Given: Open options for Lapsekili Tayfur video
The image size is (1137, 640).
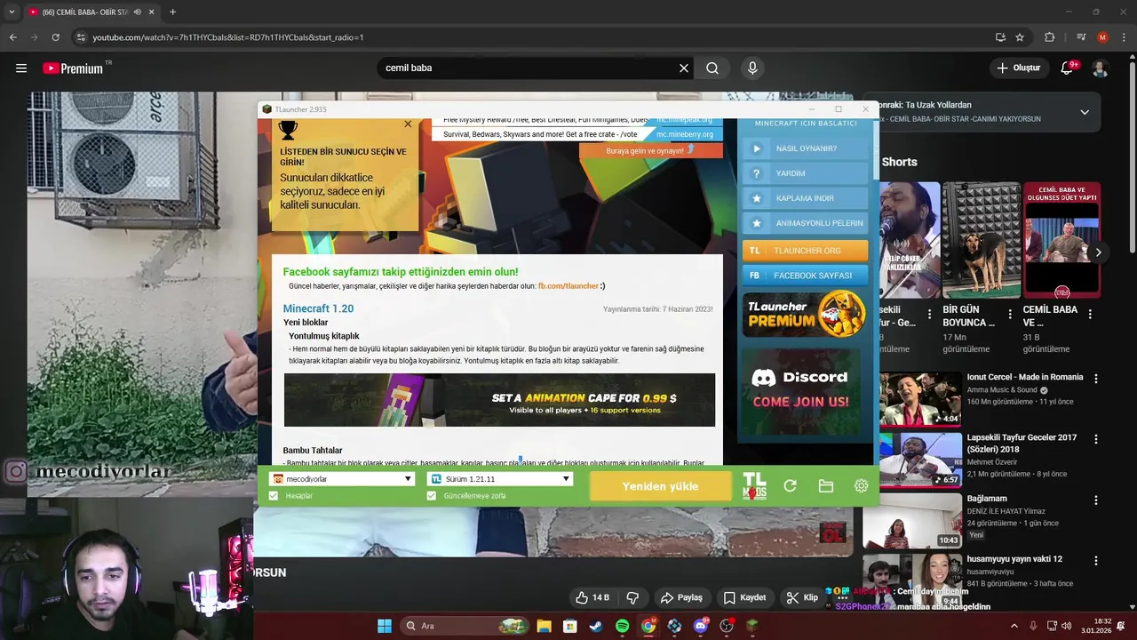Looking at the screenshot, I should point(1096,439).
